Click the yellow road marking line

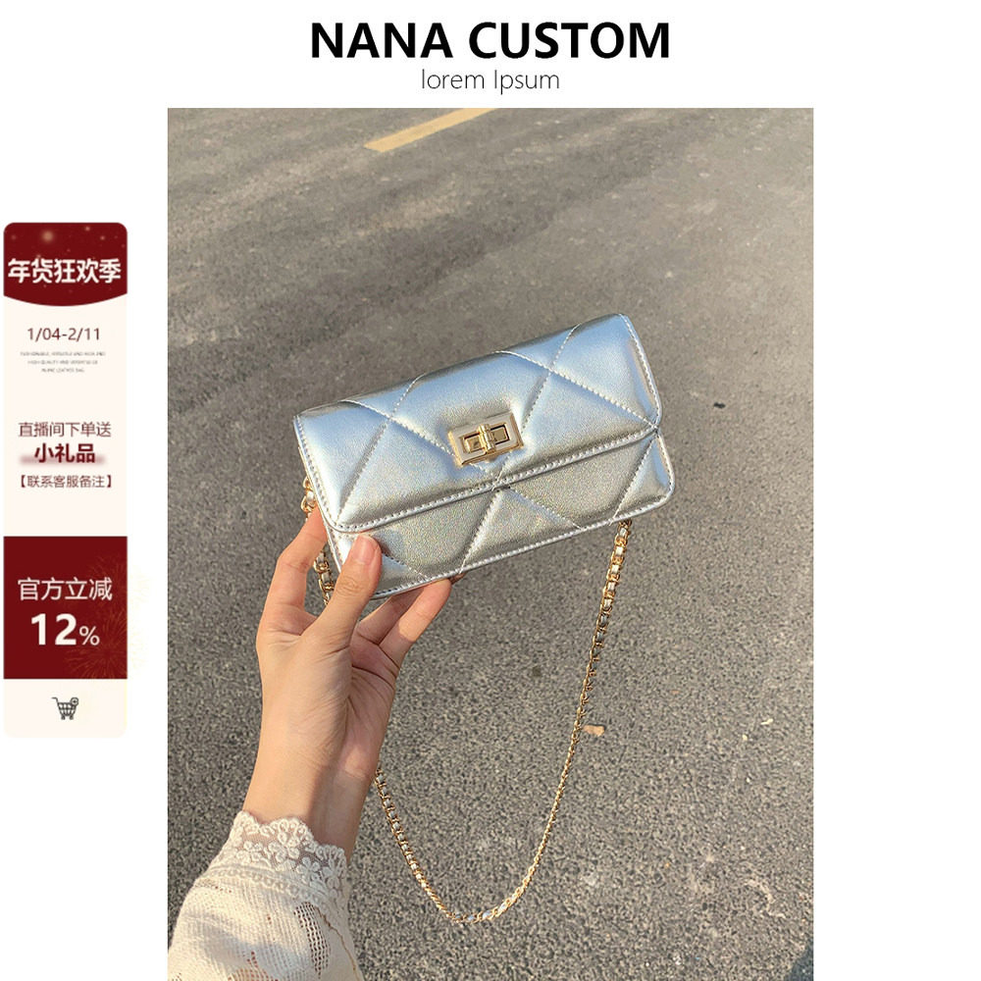(428, 130)
